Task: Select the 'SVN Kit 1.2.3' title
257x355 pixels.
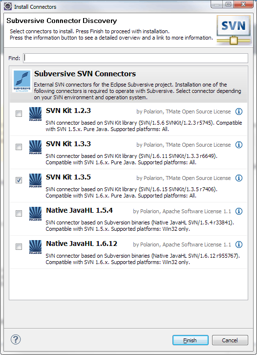Action: (x=68, y=111)
